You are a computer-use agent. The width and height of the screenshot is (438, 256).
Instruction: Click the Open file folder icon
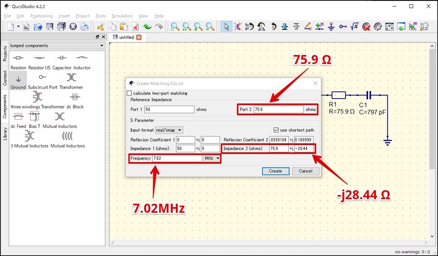37,27
